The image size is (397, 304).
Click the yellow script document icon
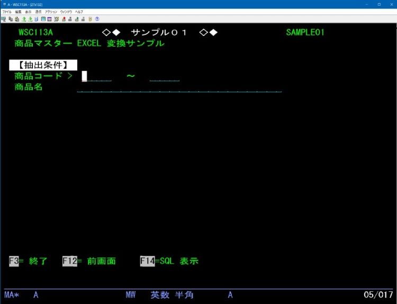(91, 19)
